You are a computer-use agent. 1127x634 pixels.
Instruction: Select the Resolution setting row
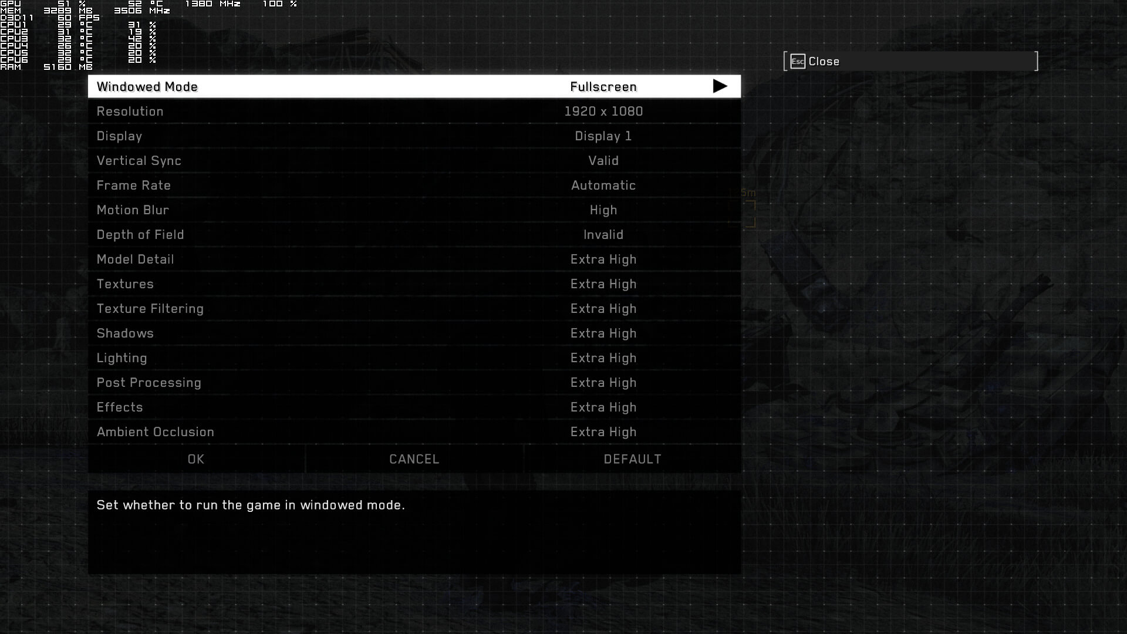click(414, 112)
